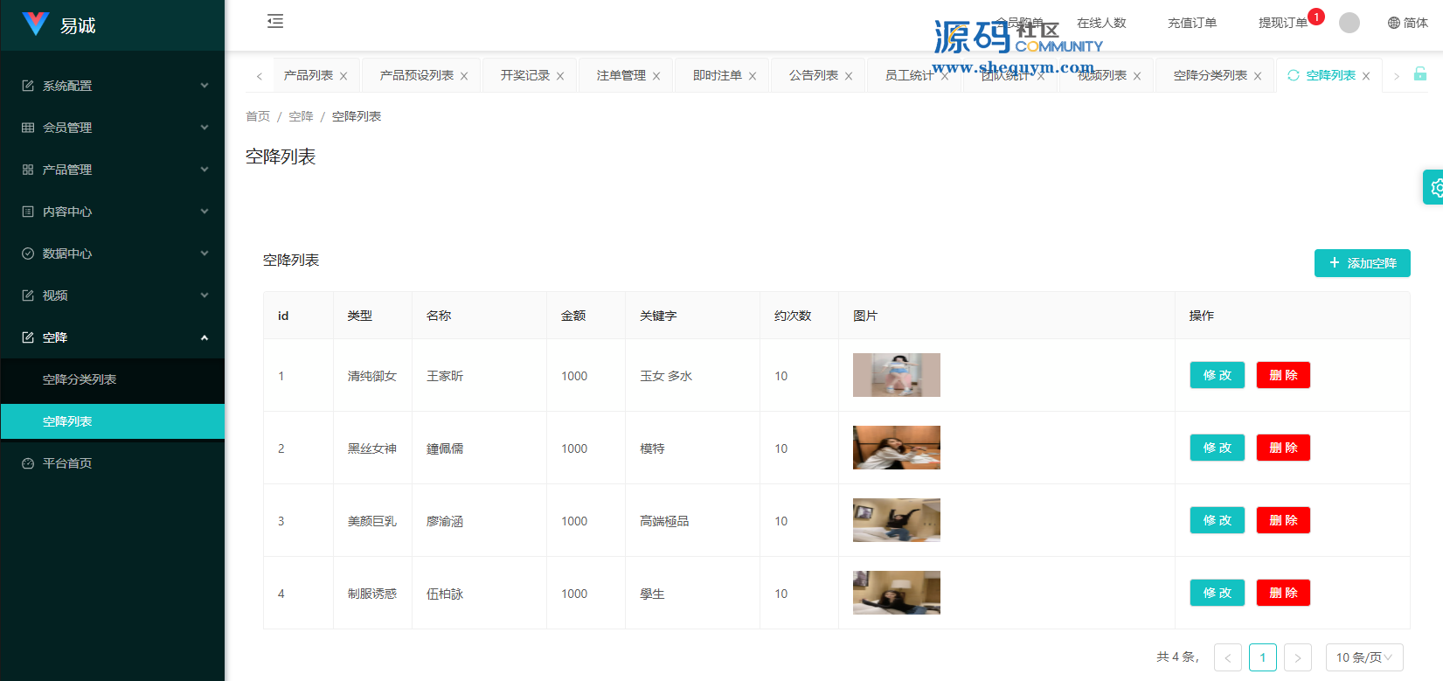Delete the row with id 3
Viewport: 1443px width, 681px height.
tap(1283, 520)
